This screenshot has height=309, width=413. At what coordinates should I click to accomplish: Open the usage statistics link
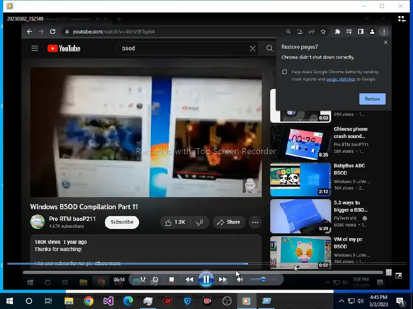pos(340,79)
